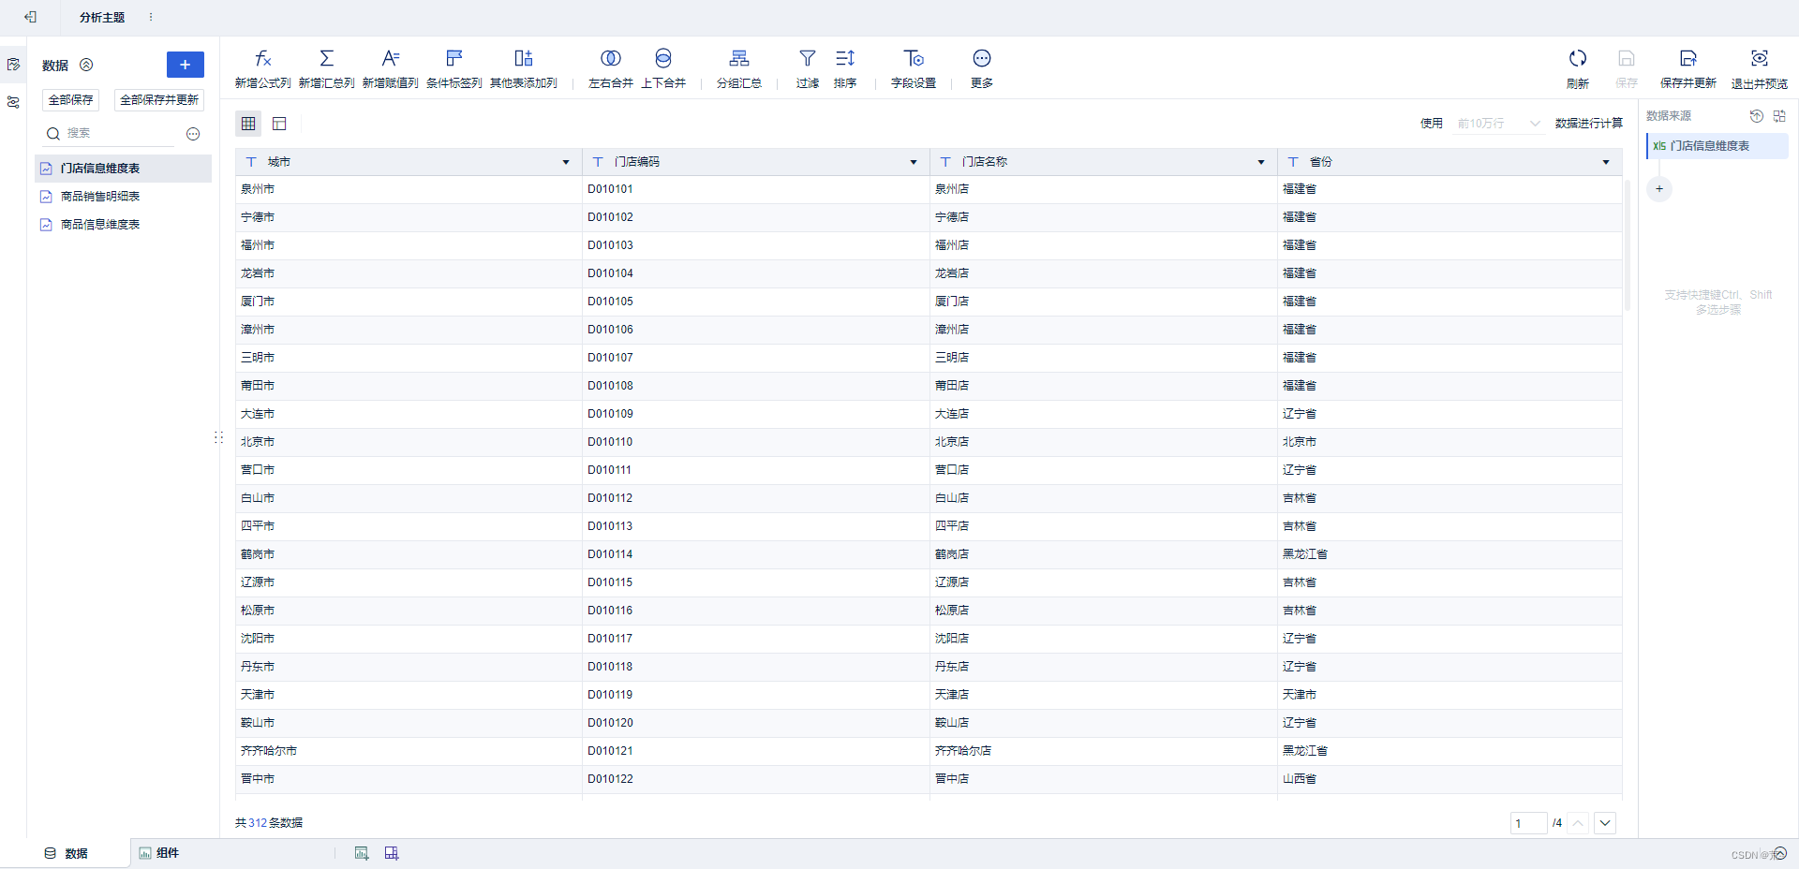Click the 全部保存 button
The height and width of the screenshot is (869, 1799).
[71, 100]
